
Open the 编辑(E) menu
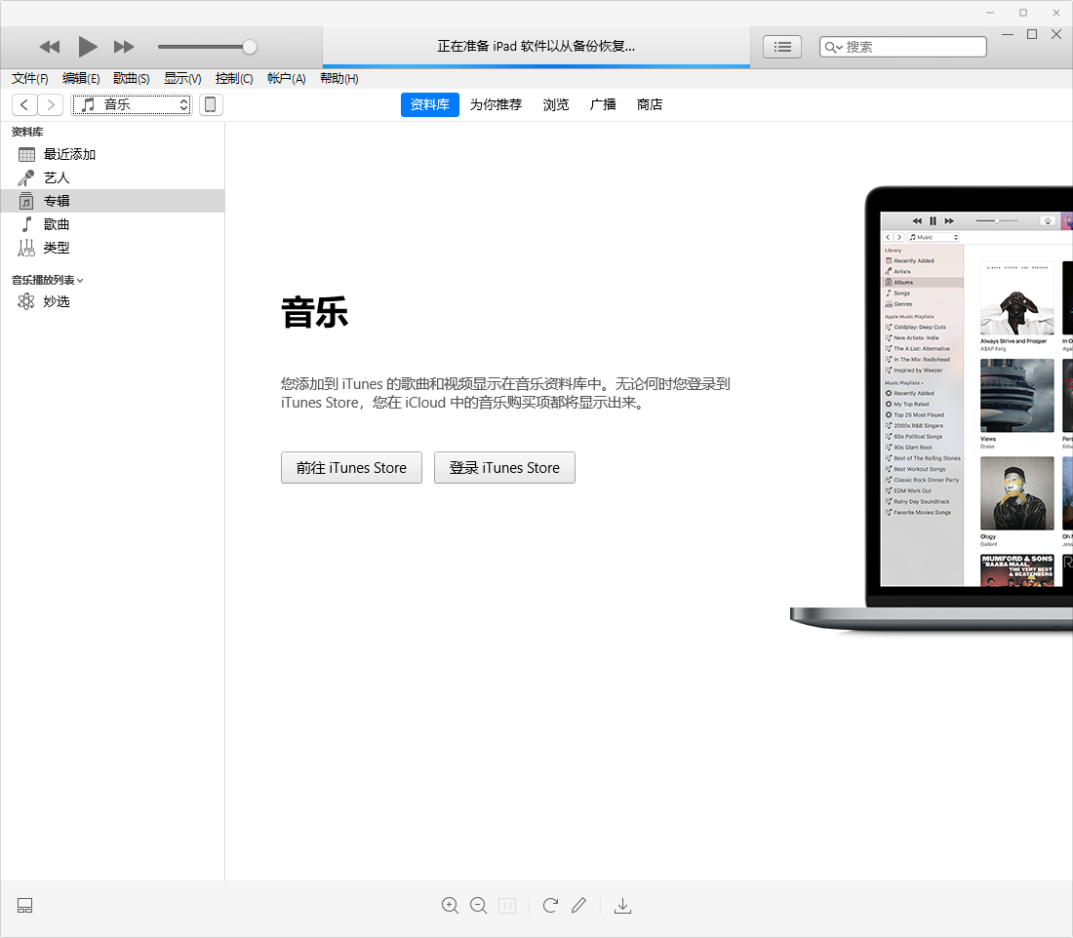(x=81, y=79)
